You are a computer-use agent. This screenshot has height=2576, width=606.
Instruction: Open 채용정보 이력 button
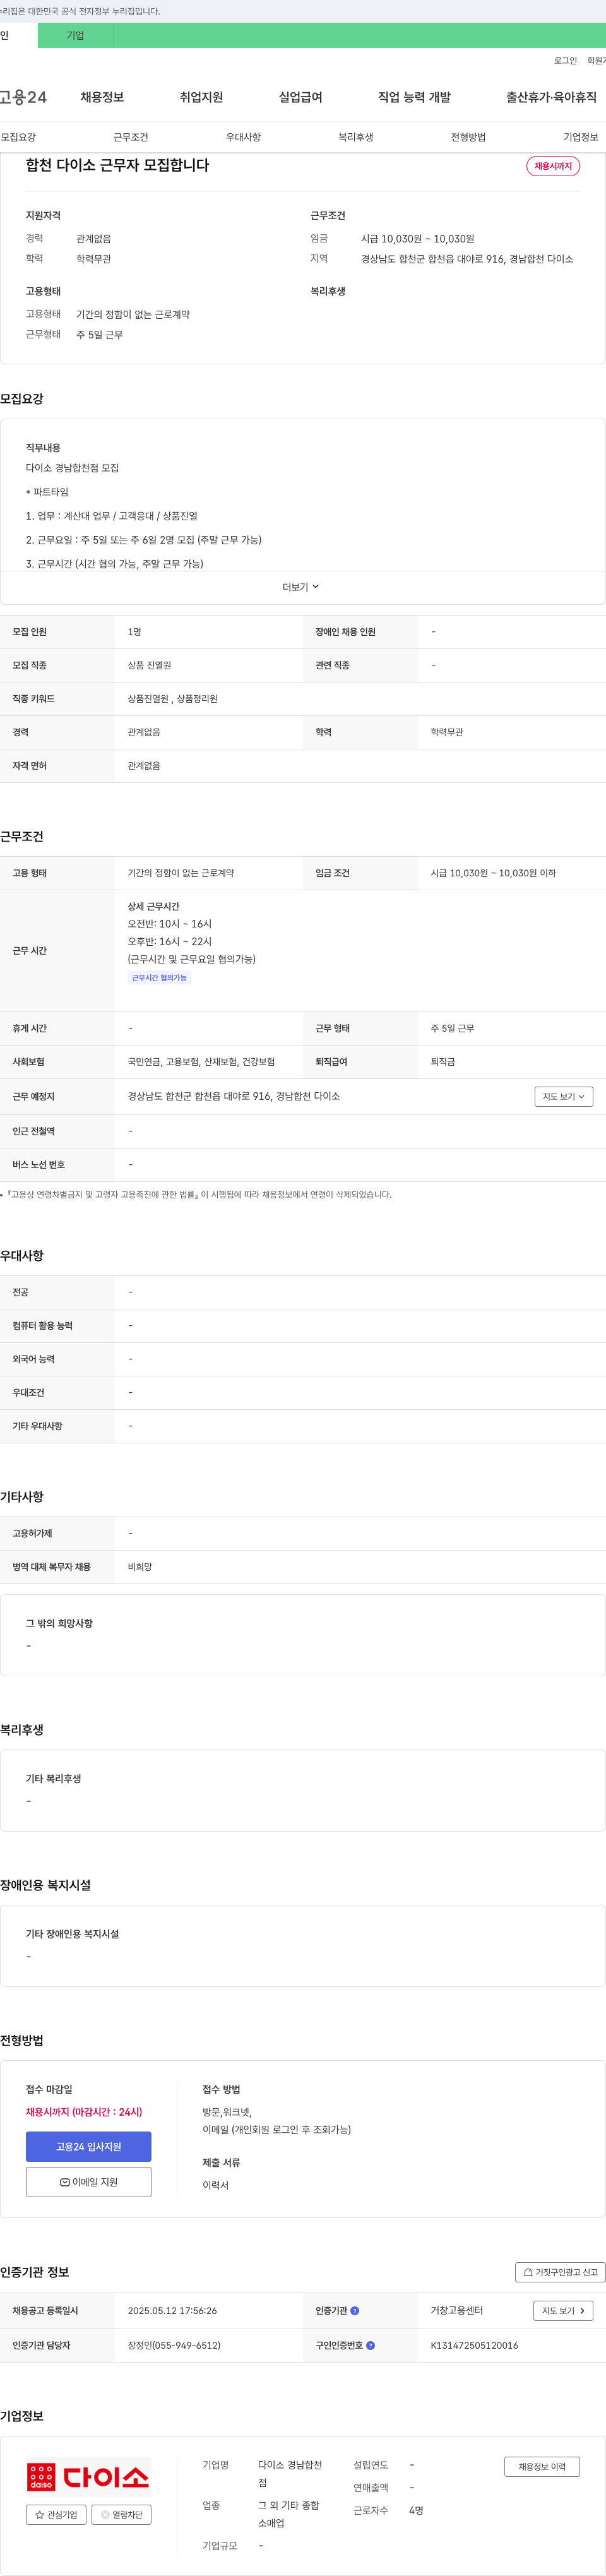point(542,2467)
